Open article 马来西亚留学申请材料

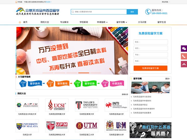click(x=142, y=101)
